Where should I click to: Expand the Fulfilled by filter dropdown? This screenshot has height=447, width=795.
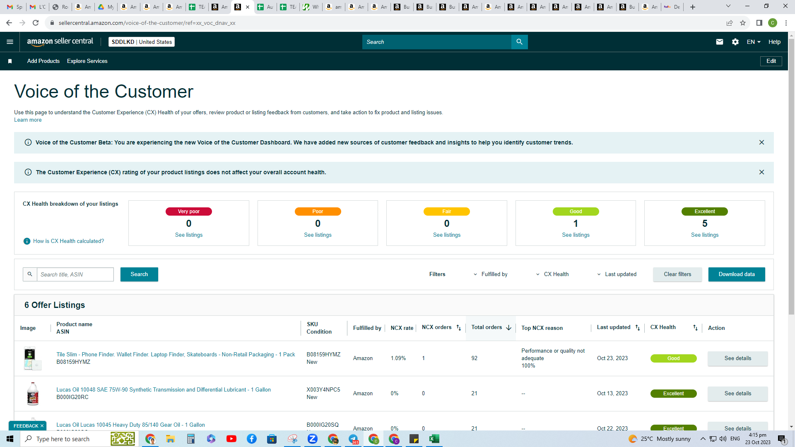click(491, 274)
